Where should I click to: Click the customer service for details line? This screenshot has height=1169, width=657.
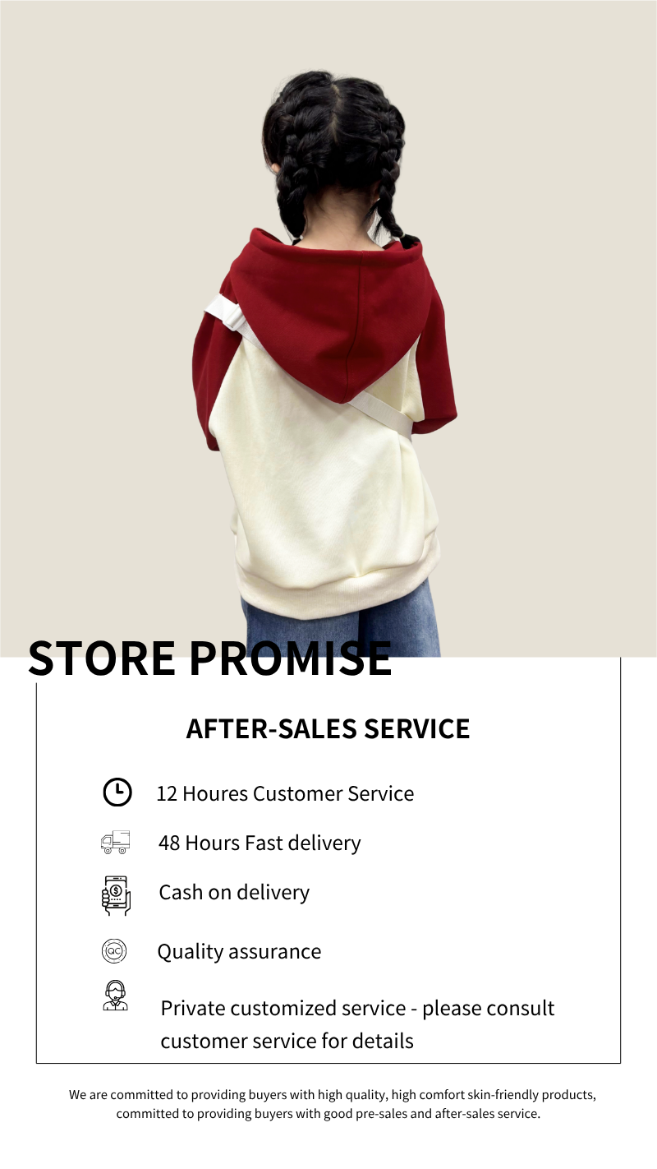click(x=287, y=1041)
